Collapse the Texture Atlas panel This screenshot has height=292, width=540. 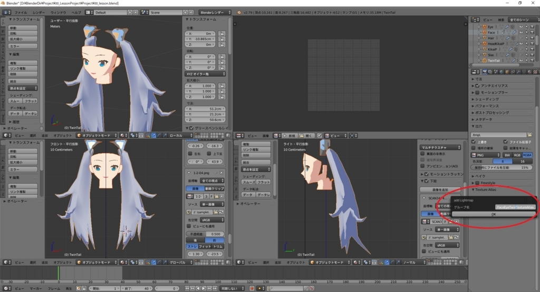coord(485,189)
